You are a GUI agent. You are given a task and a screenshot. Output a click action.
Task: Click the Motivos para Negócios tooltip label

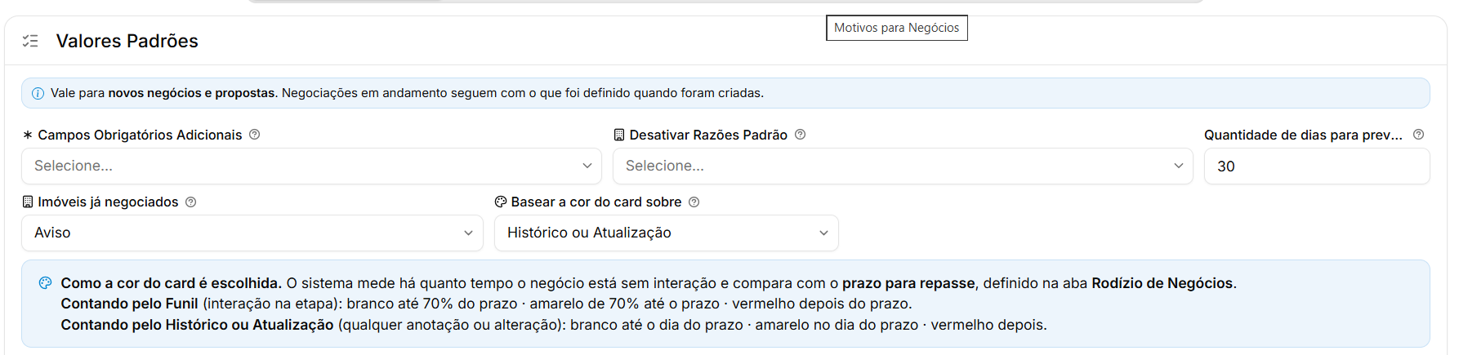pyautogui.click(x=897, y=28)
